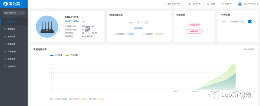Image resolution: width=260 pixels, height=106 pixels.
Task: Click the 系统升级 upgrade icon
Action: click(x=189, y=4)
